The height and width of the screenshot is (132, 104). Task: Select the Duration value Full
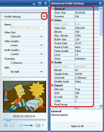click(x=87, y=16)
